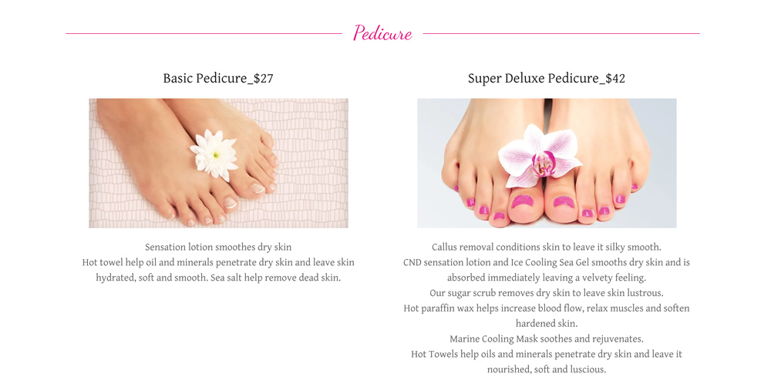Click the pink orchid flower between the toes

[540, 156]
